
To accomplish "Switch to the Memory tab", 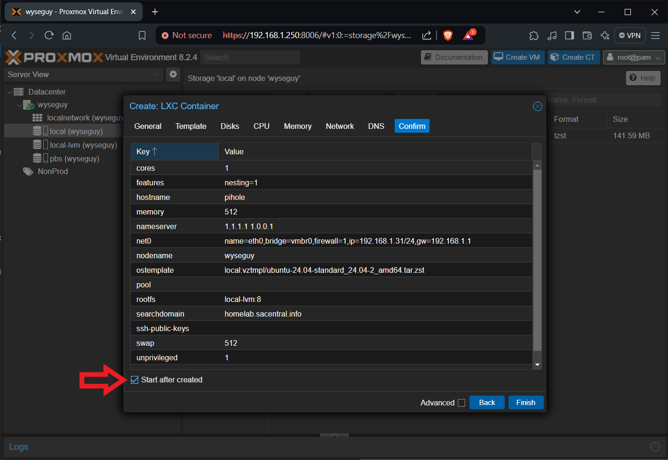I will tap(298, 126).
